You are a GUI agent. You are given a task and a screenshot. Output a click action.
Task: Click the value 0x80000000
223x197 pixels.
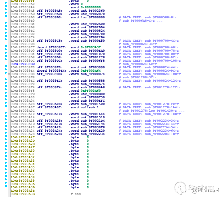coord(91,7)
